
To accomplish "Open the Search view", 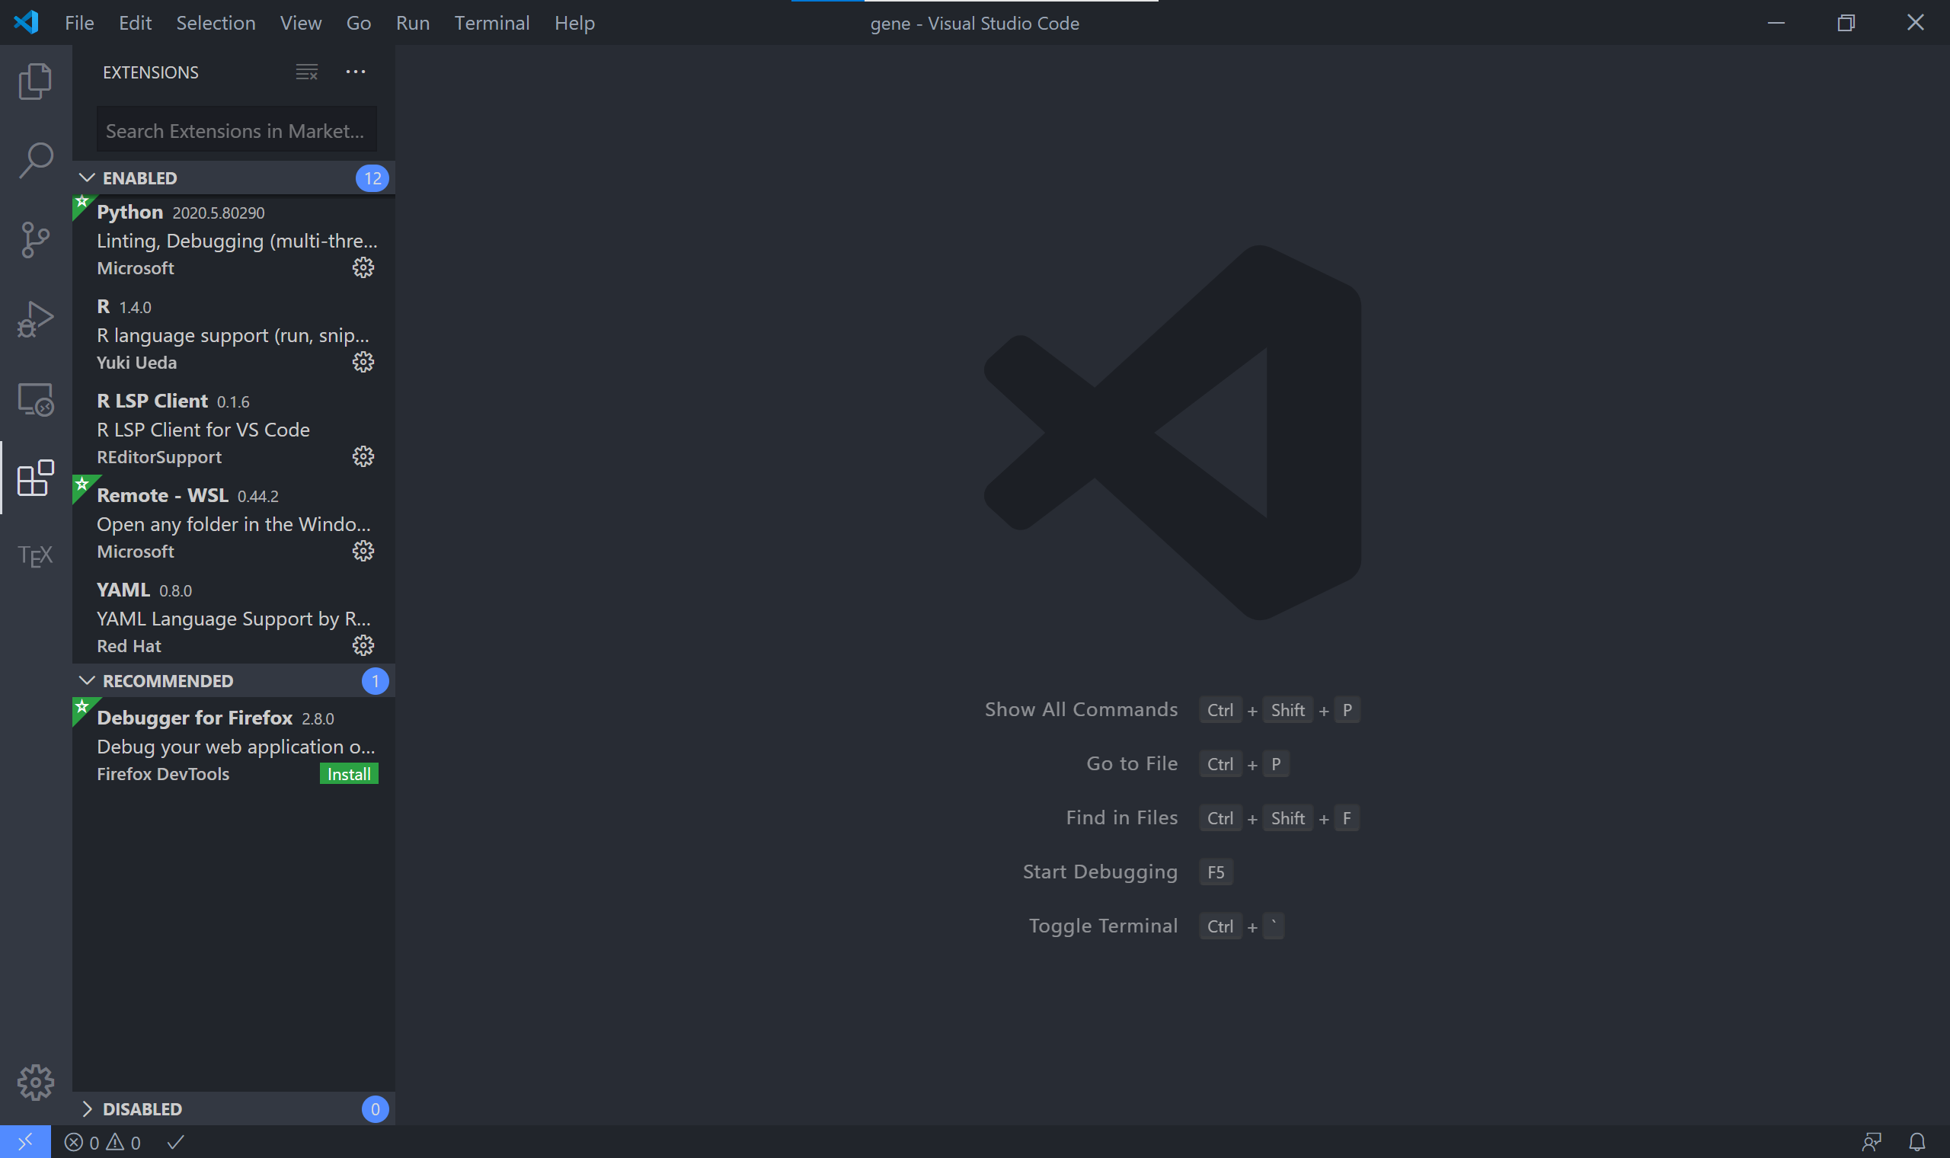I will [x=34, y=158].
